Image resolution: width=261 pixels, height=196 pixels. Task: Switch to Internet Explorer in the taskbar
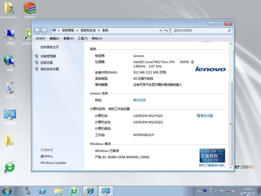pyautogui.click(x=90, y=191)
